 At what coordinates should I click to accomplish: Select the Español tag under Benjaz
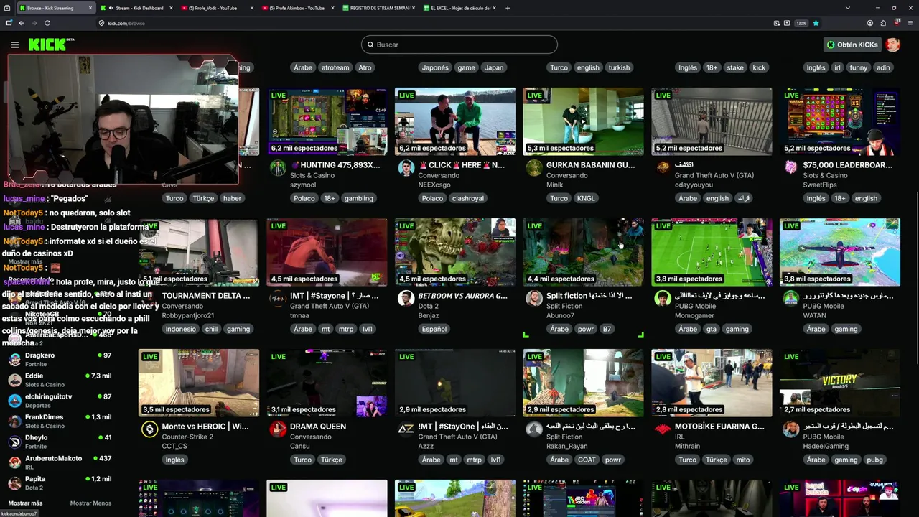click(434, 329)
